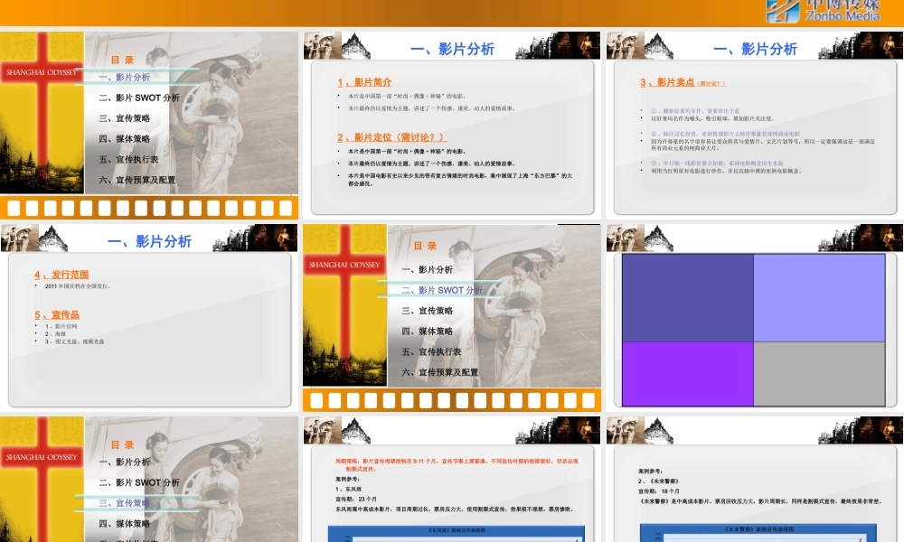Open the contents slide highlighting 一、影片分析

(149, 125)
